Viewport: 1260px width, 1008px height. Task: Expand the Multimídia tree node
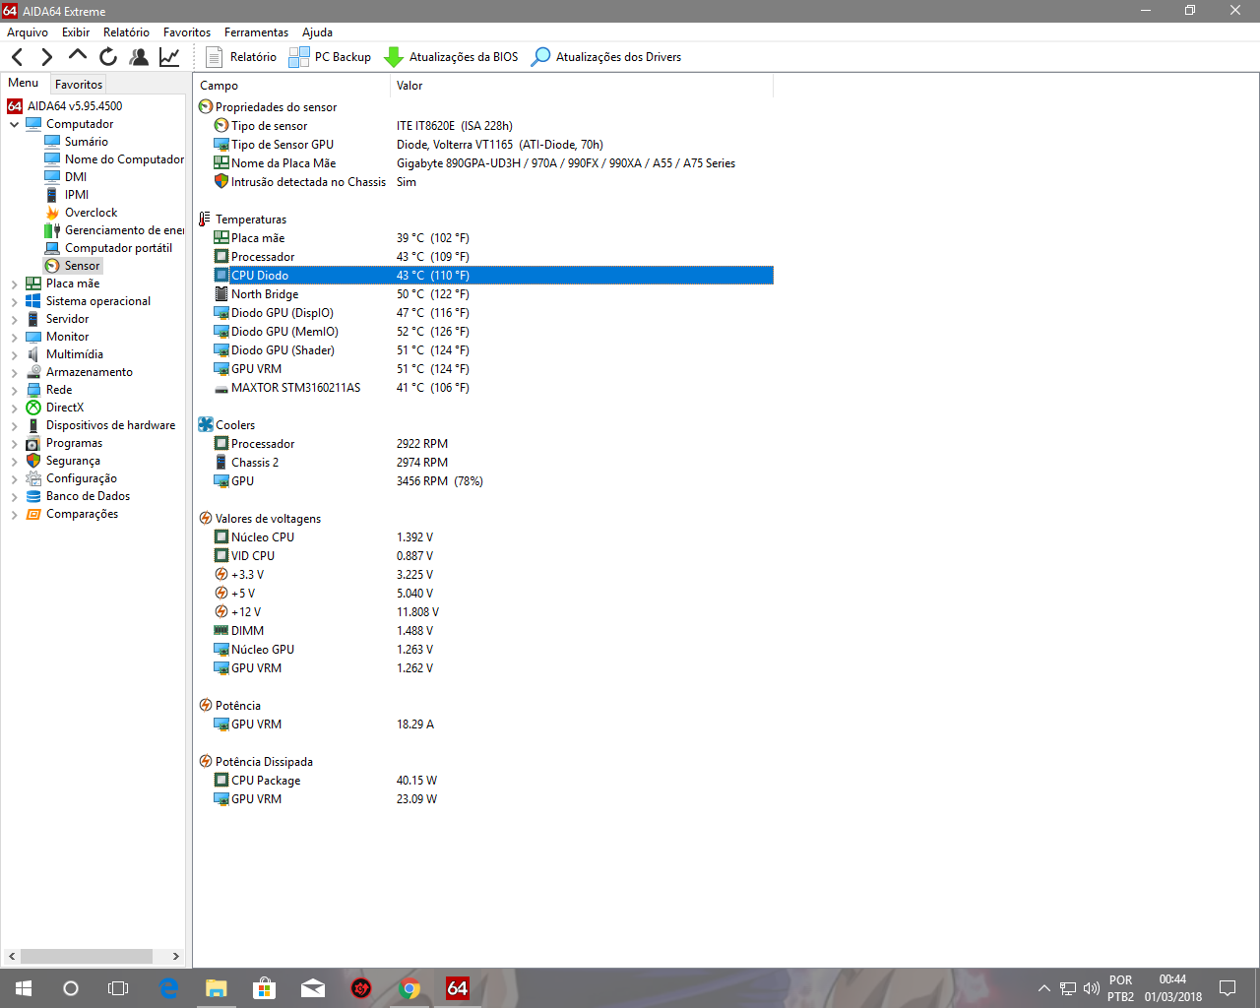(14, 354)
